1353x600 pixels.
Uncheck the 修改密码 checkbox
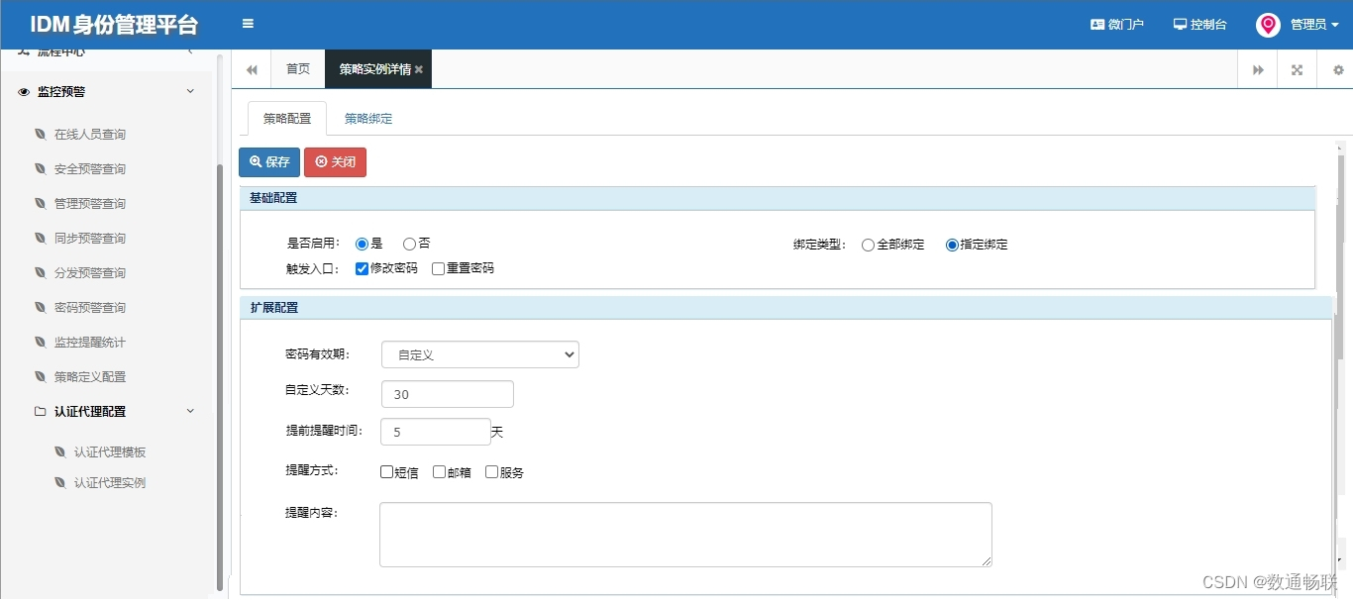pos(362,268)
